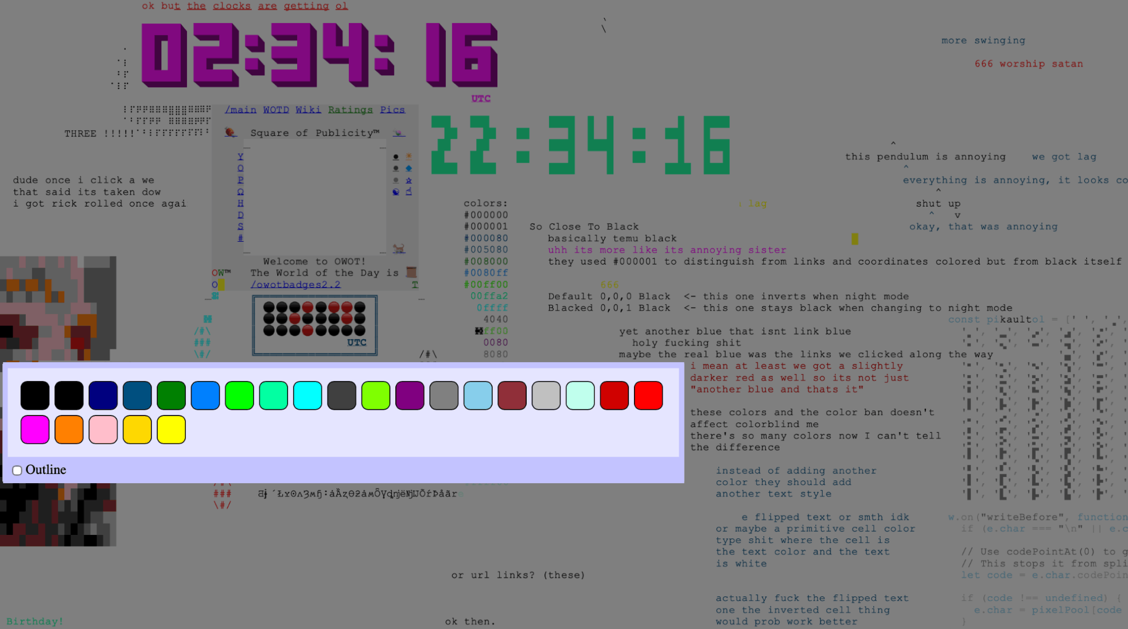Click the blue star icon

(409, 180)
